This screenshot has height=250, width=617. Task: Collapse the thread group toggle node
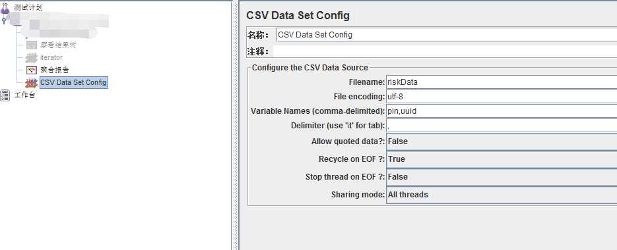click(x=4, y=20)
